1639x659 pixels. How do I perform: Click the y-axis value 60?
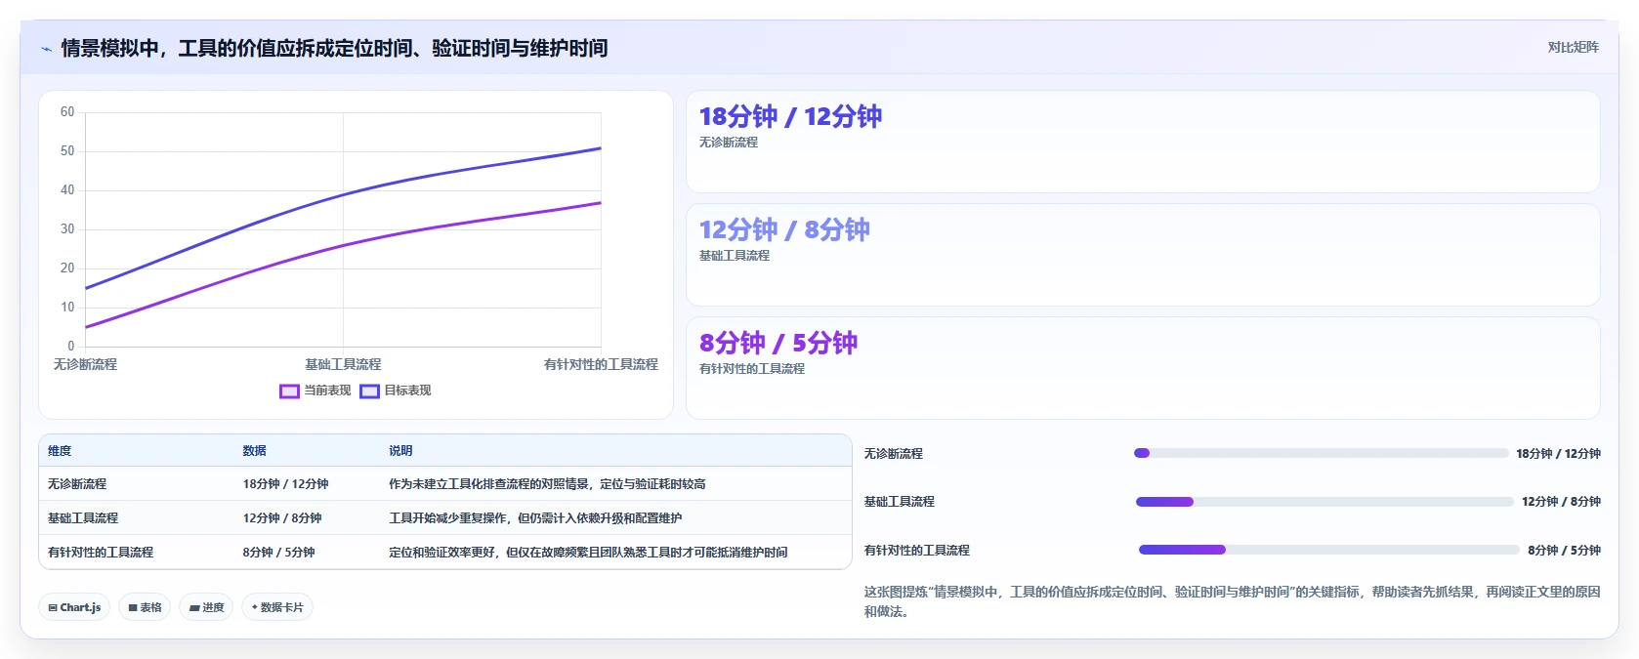click(x=67, y=112)
